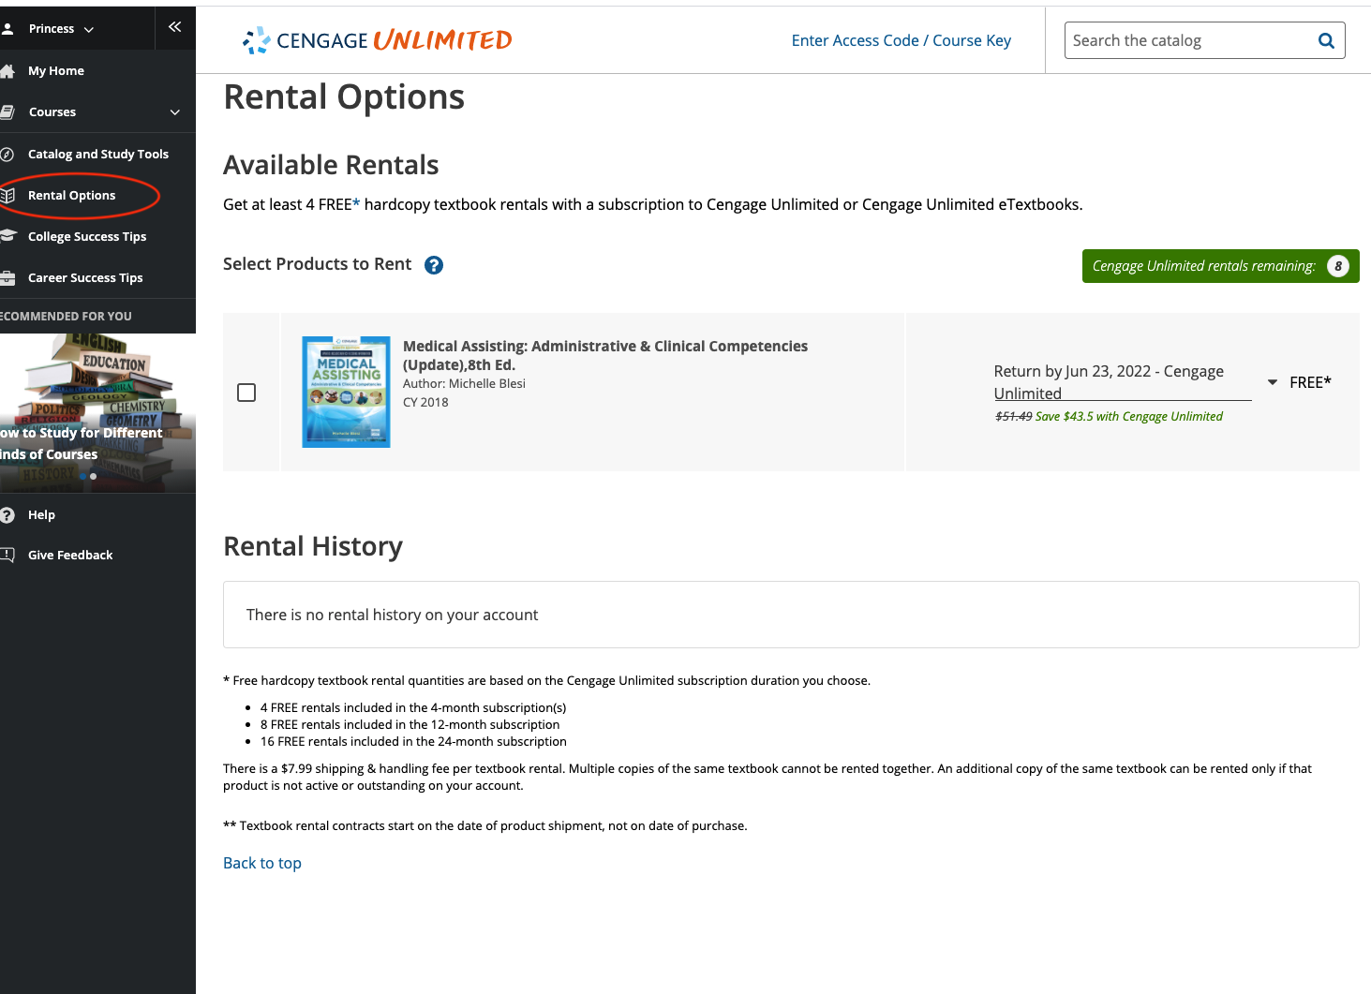Select the second carousel dot indicator
The width and height of the screenshot is (1371, 994).
94,476
